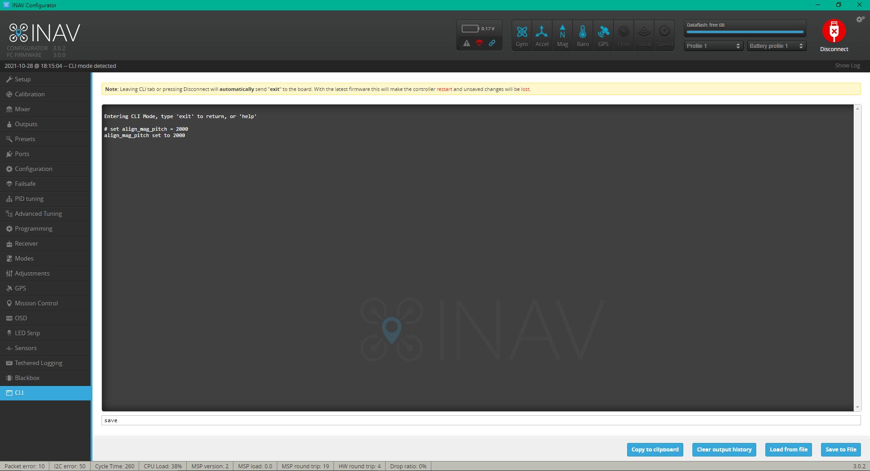Open the Programming tab
870x471 pixels.
click(x=45, y=228)
